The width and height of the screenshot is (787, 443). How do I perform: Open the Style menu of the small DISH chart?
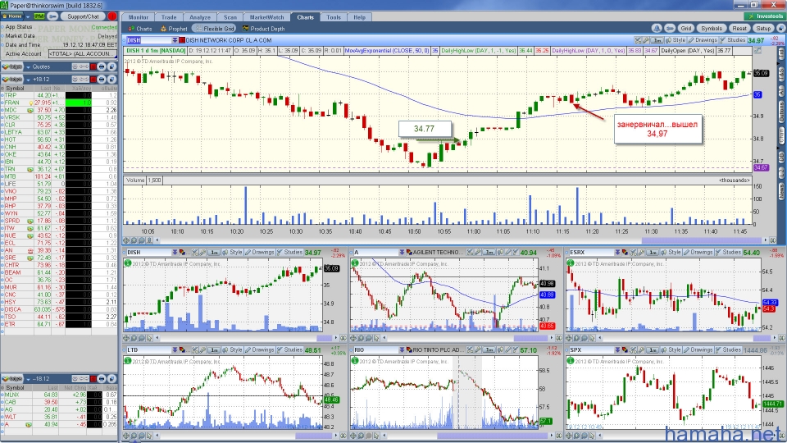point(232,252)
